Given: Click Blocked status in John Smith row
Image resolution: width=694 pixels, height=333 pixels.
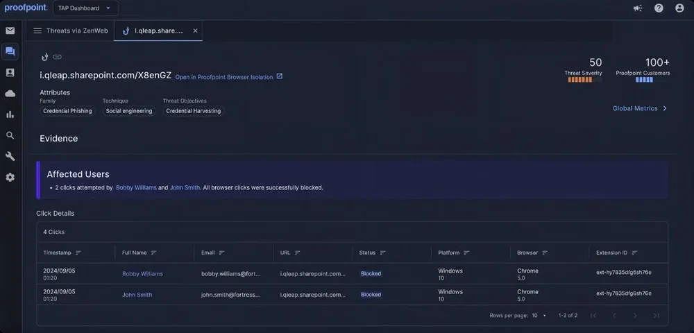Looking at the screenshot, I should (x=371, y=295).
